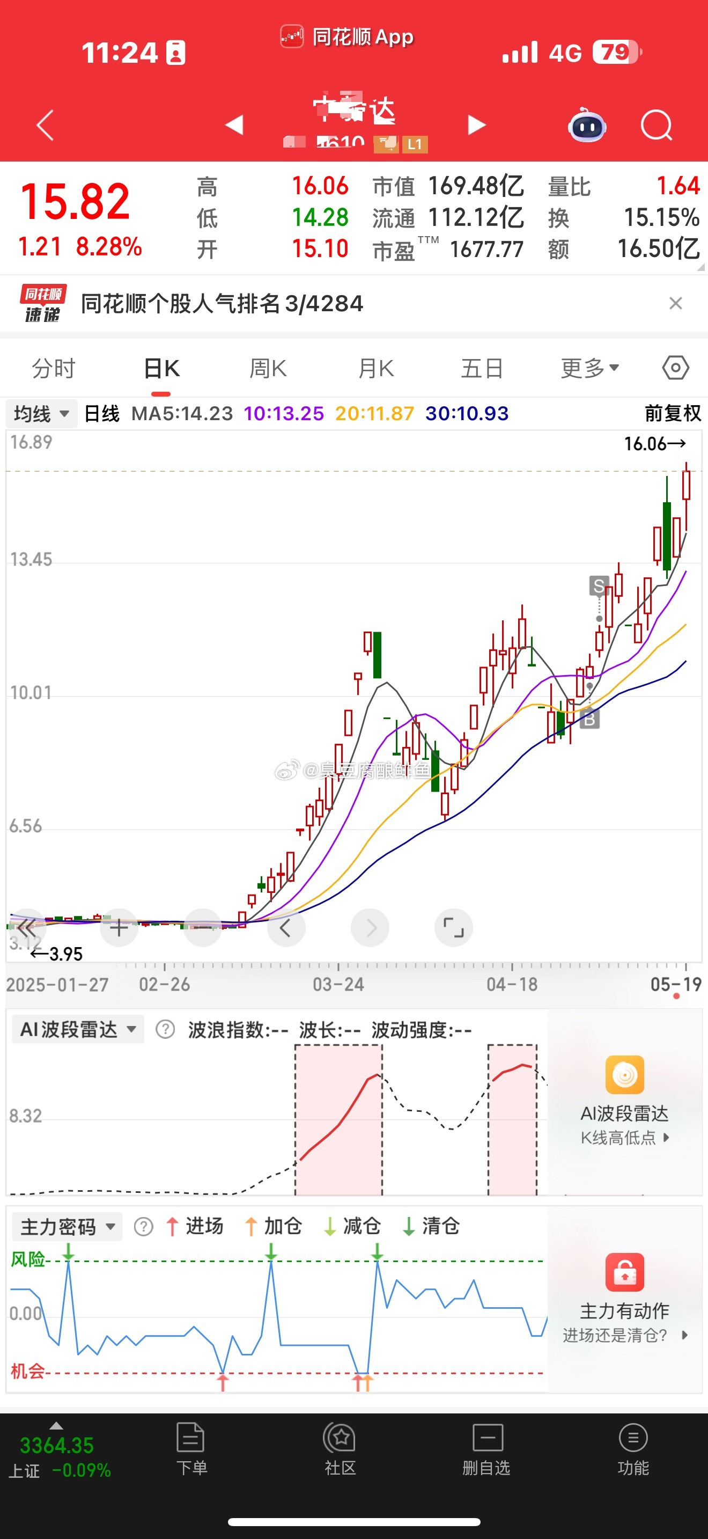Expand the quote details corner triangle
Screen dimensions: 708x1539
[x=700, y=267]
